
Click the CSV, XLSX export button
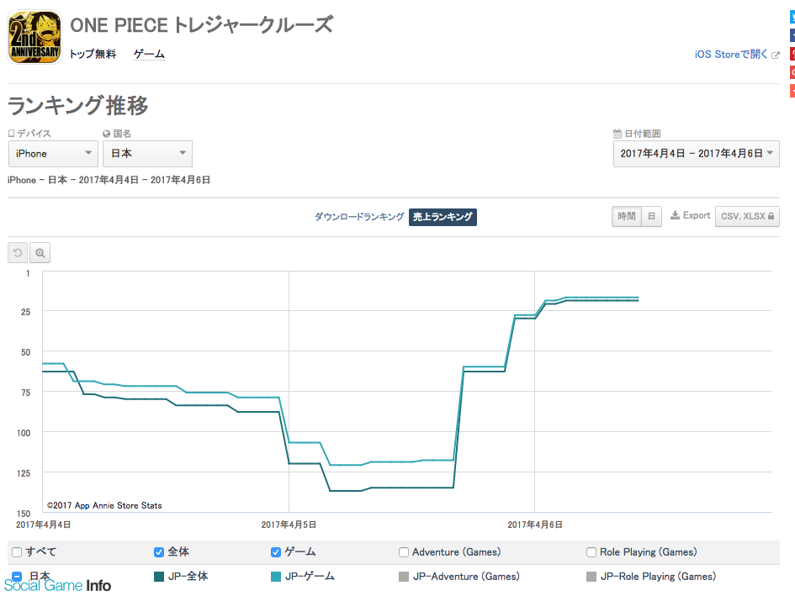(x=747, y=216)
